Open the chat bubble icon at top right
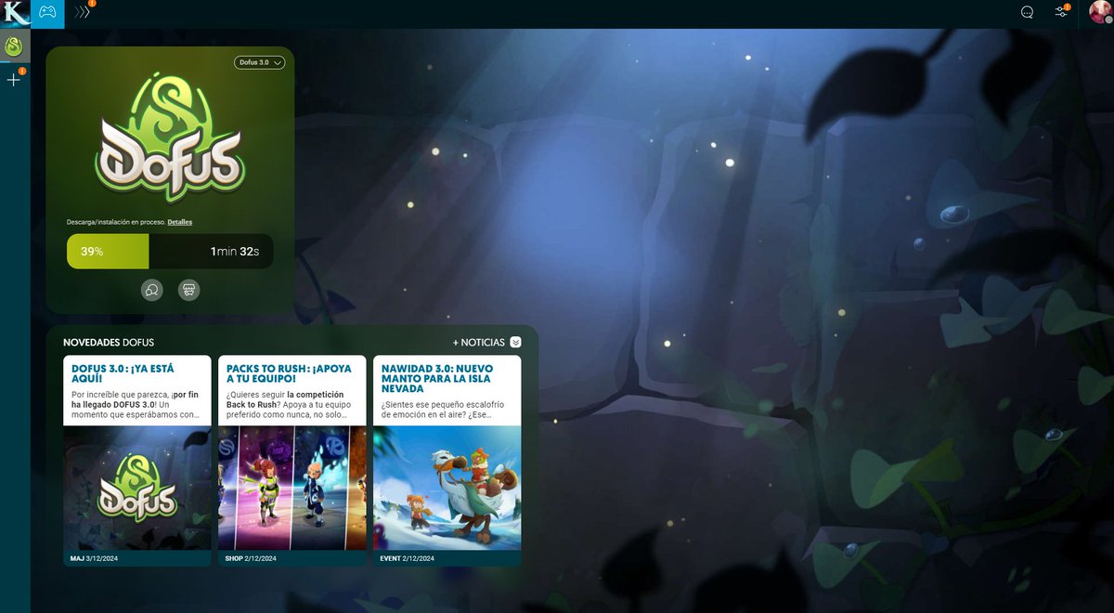 pyautogui.click(x=1027, y=13)
